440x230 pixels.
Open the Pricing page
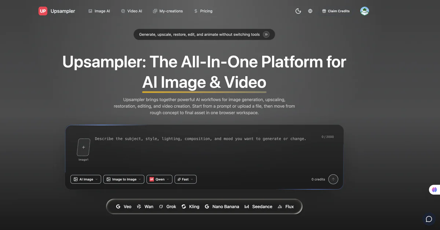tap(203, 11)
